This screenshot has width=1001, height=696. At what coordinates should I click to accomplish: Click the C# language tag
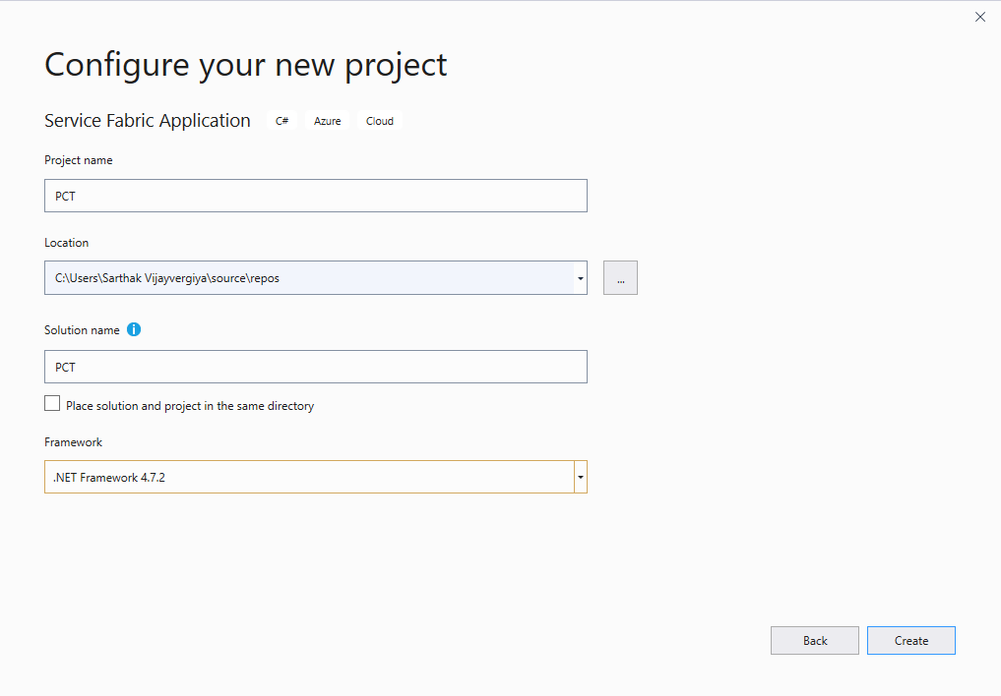coord(282,120)
